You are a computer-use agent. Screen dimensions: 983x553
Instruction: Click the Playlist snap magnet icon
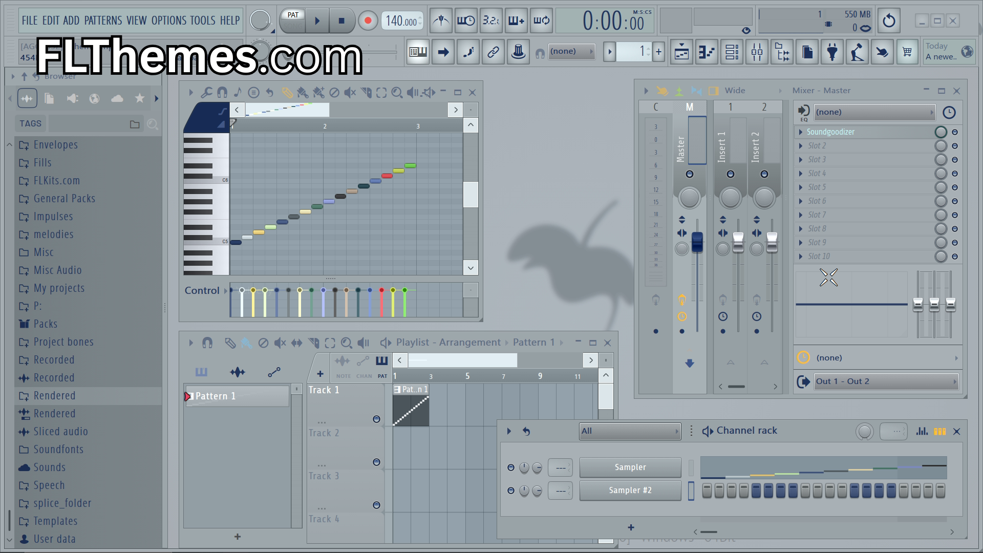tap(207, 343)
